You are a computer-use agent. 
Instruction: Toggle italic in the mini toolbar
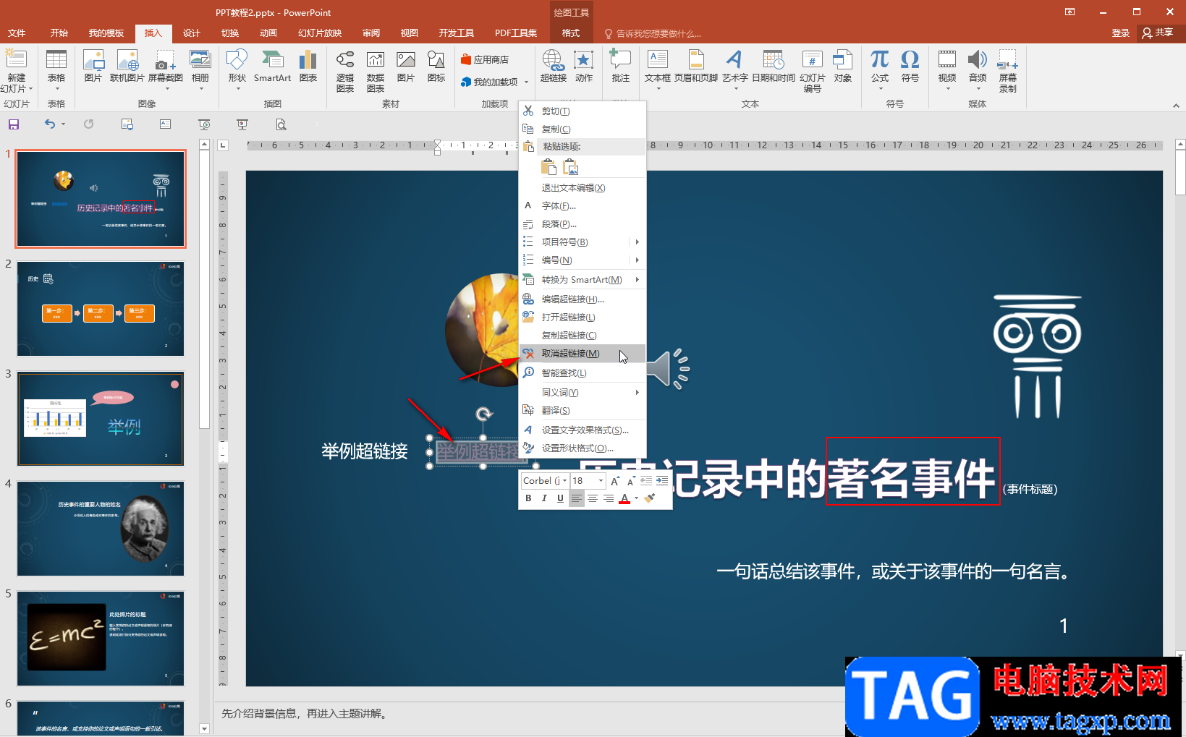pos(544,498)
